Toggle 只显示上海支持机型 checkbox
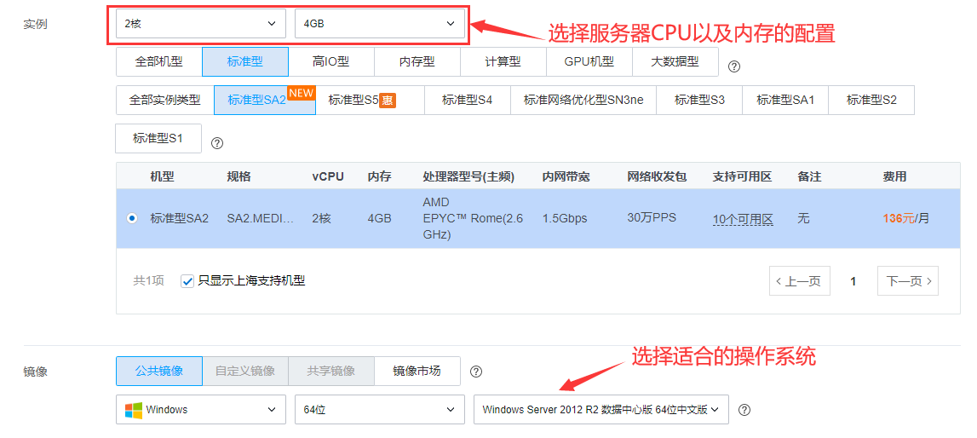 point(187,281)
